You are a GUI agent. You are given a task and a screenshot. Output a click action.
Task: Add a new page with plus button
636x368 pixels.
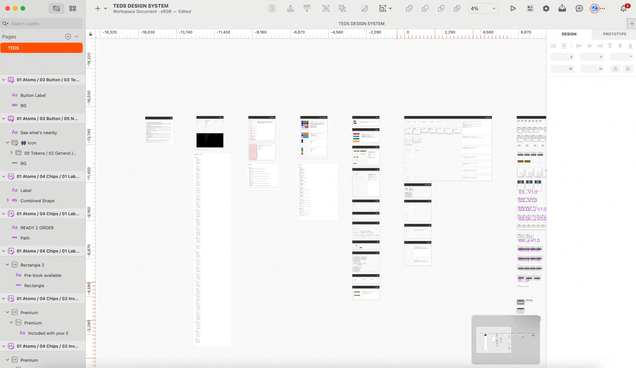[68, 36]
